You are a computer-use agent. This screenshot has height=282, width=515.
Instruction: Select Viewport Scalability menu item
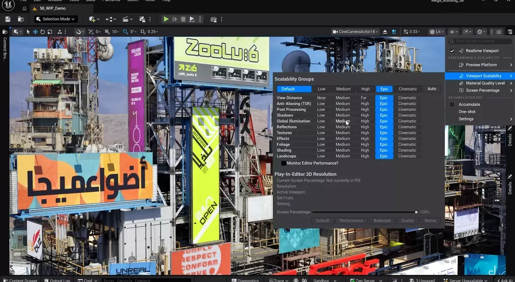(480, 76)
